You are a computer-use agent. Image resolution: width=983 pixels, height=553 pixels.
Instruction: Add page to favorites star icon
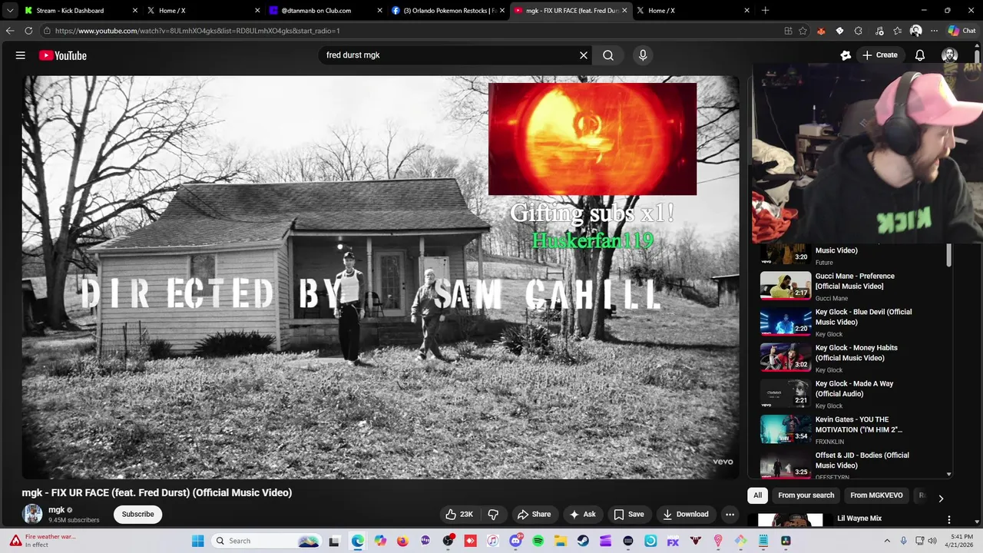803,31
